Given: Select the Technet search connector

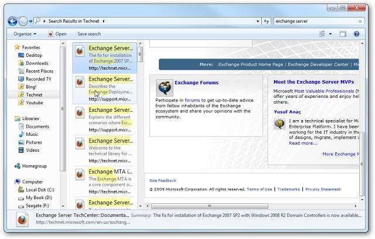Looking at the screenshot, I should click(x=34, y=95).
